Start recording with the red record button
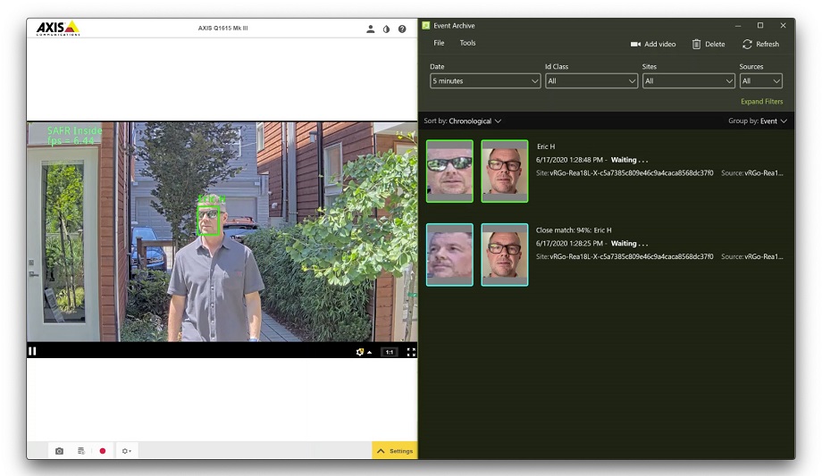The width and height of the screenshot is (822, 476). (103, 451)
